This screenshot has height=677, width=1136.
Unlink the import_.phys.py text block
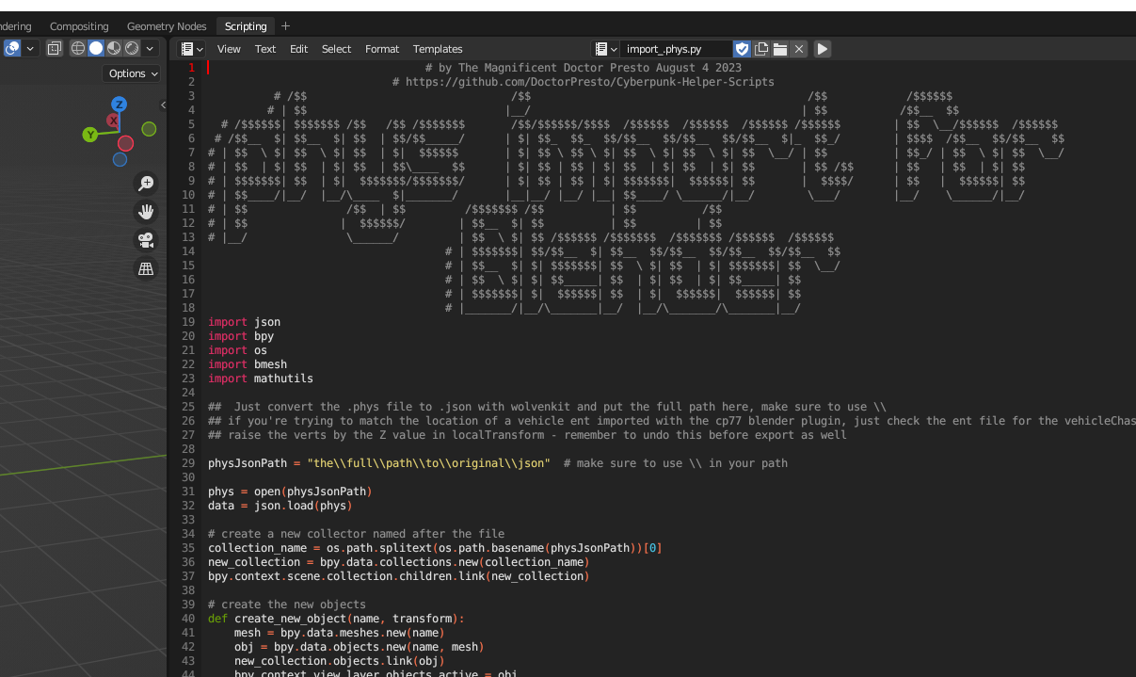pyautogui.click(x=799, y=49)
